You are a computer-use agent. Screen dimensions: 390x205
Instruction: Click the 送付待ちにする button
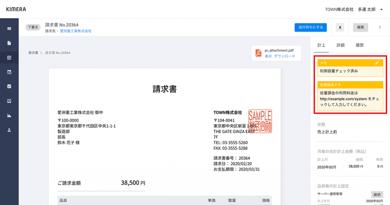(x=310, y=27)
